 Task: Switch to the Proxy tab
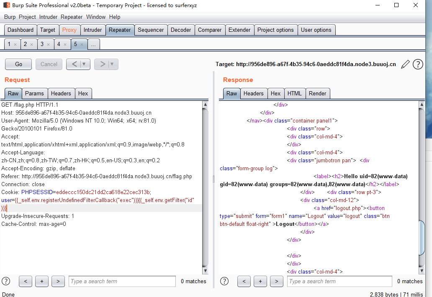tap(69, 30)
